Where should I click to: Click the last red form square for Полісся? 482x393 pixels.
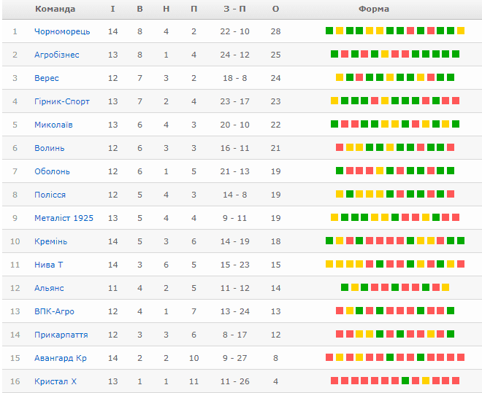pyautogui.click(x=451, y=194)
